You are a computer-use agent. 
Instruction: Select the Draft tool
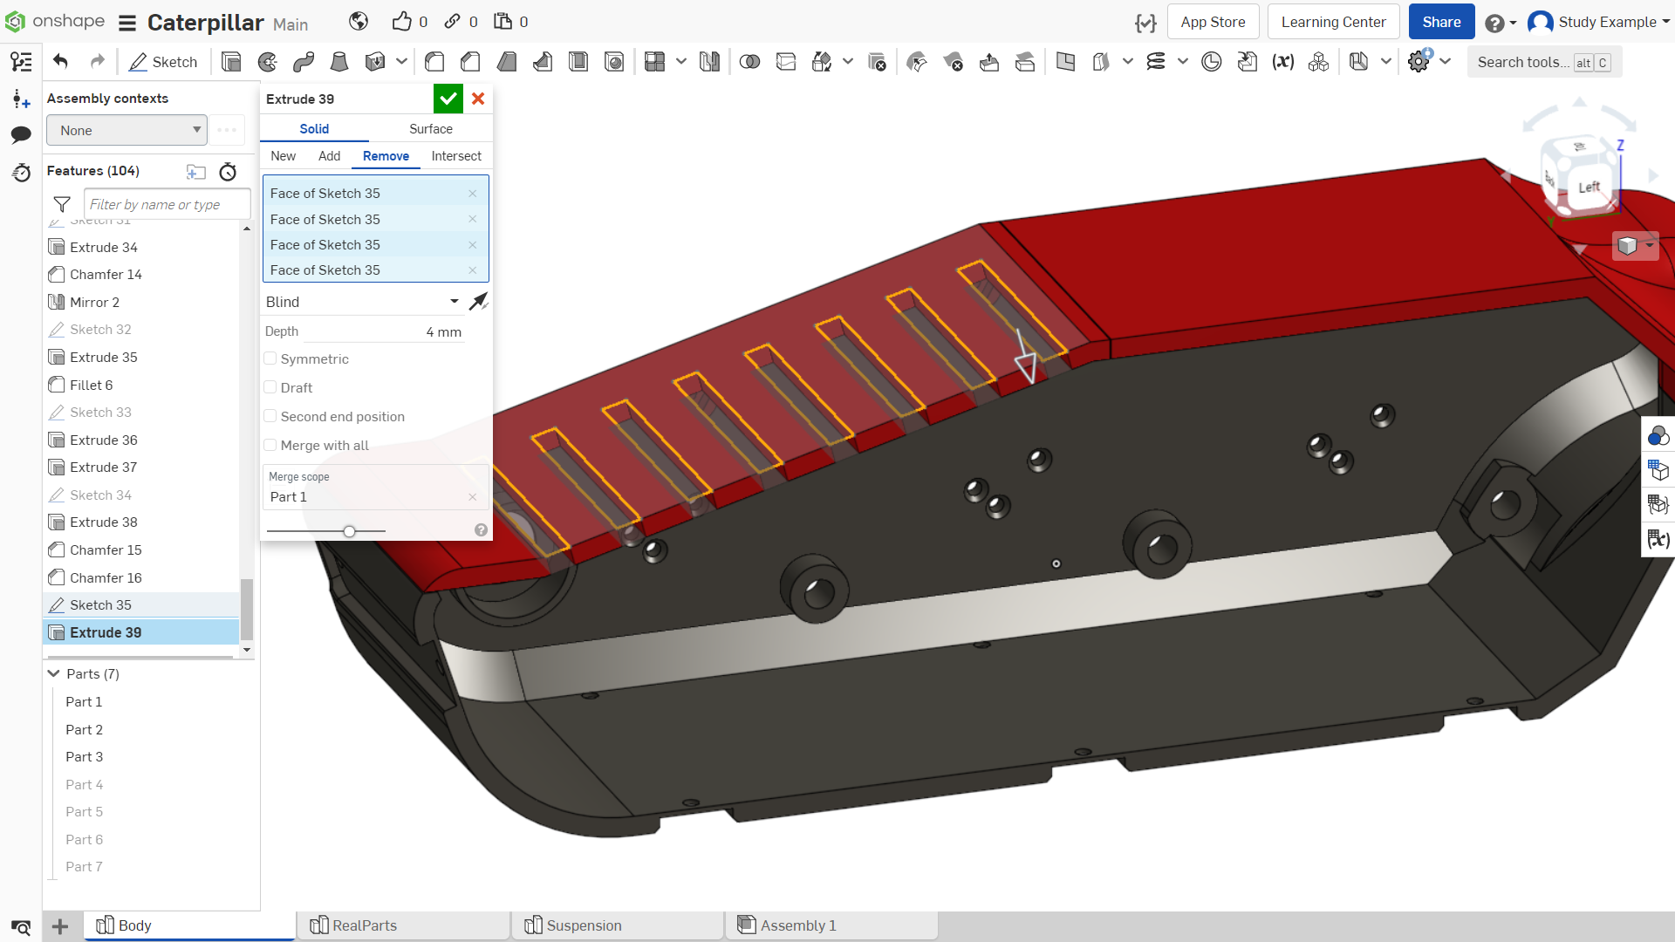click(506, 62)
